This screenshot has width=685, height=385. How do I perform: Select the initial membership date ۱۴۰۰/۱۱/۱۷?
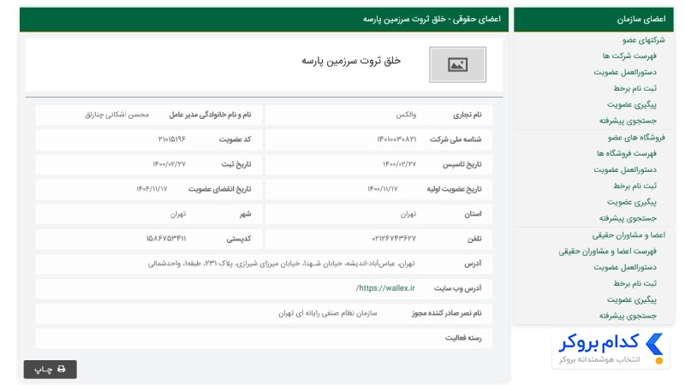382,189
